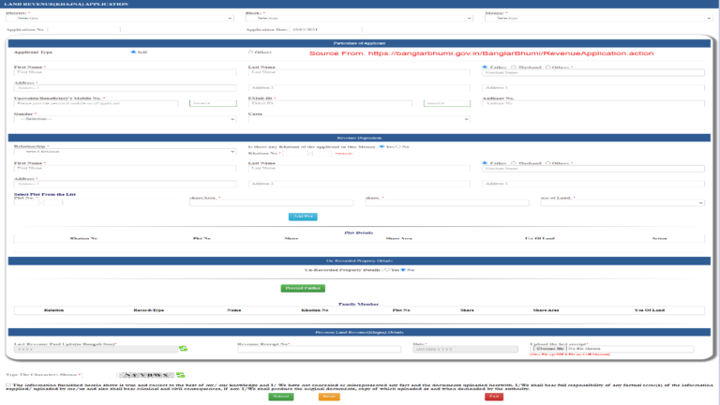The height and width of the screenshot is (405, 720).
Task: Select the Self applicant type
Action: (133, 52)
